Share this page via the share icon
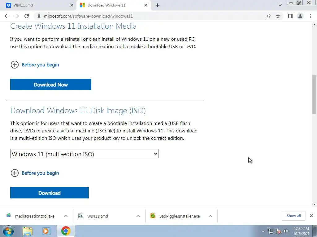The image size is (317, 237). [x=268, y=16]
